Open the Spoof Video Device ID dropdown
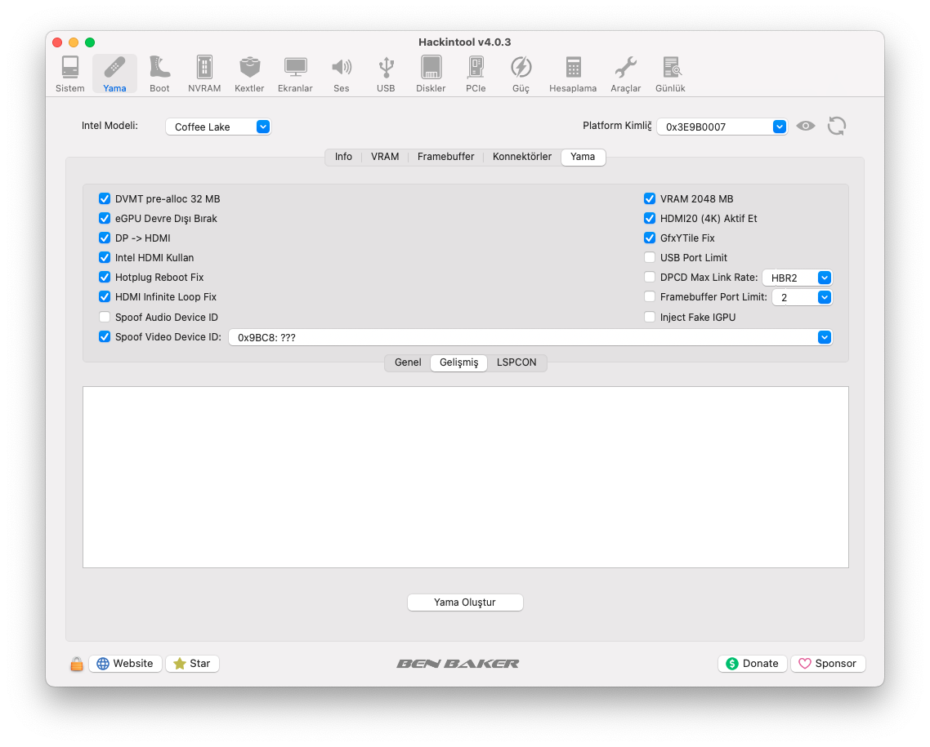 [530, 337]
